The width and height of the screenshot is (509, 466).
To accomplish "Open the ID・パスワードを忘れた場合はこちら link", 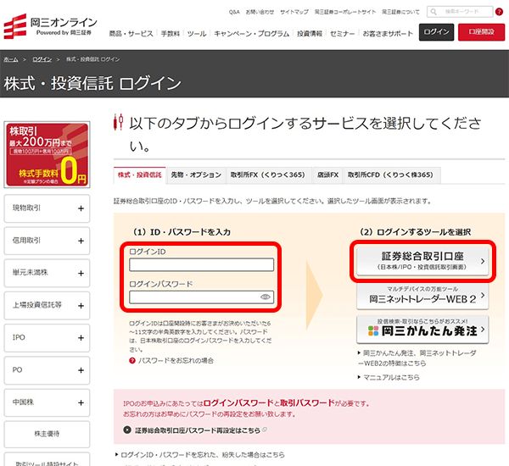I will point(203,455).
